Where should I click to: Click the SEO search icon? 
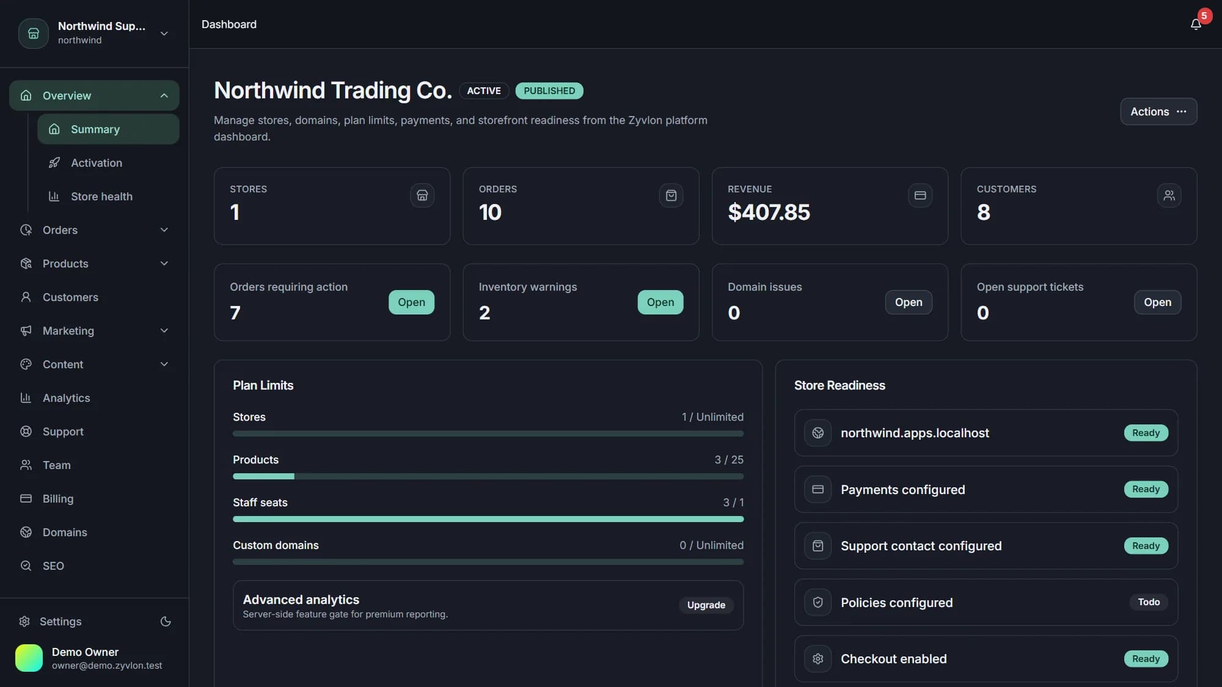[x=26, y=565]
